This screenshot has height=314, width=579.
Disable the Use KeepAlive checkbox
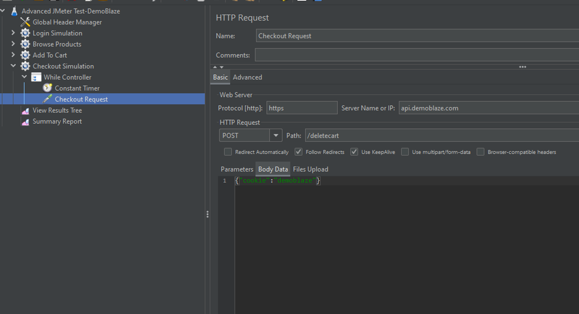[354, 152]
